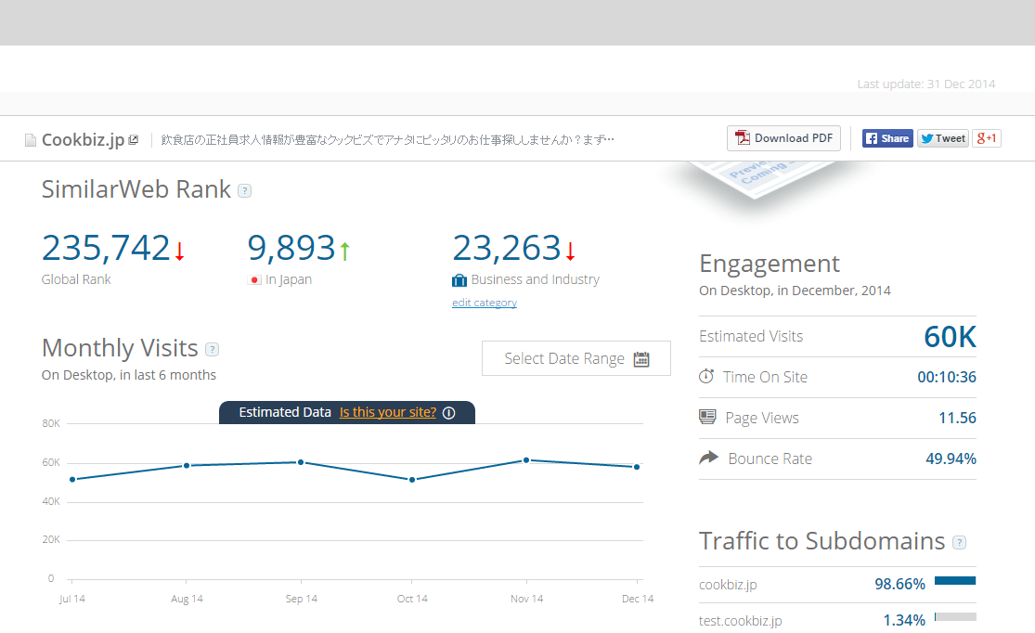Click the Japanese site description text

[x=387, y=139]
